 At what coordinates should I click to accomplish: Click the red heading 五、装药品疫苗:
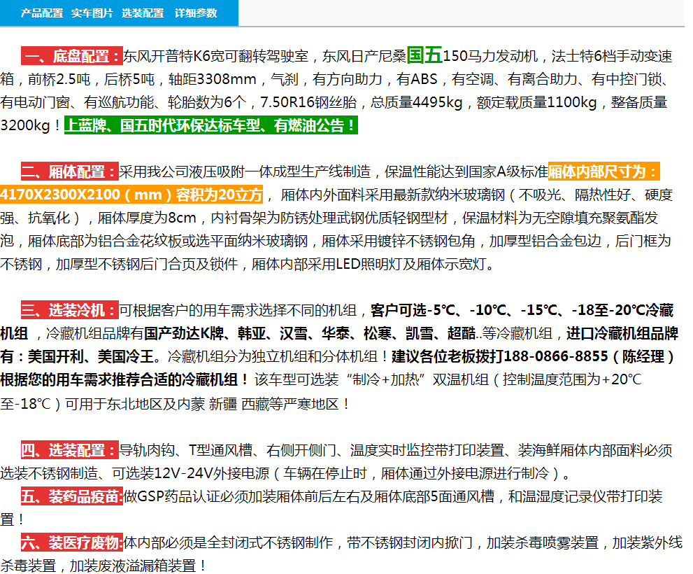point(72,496)
